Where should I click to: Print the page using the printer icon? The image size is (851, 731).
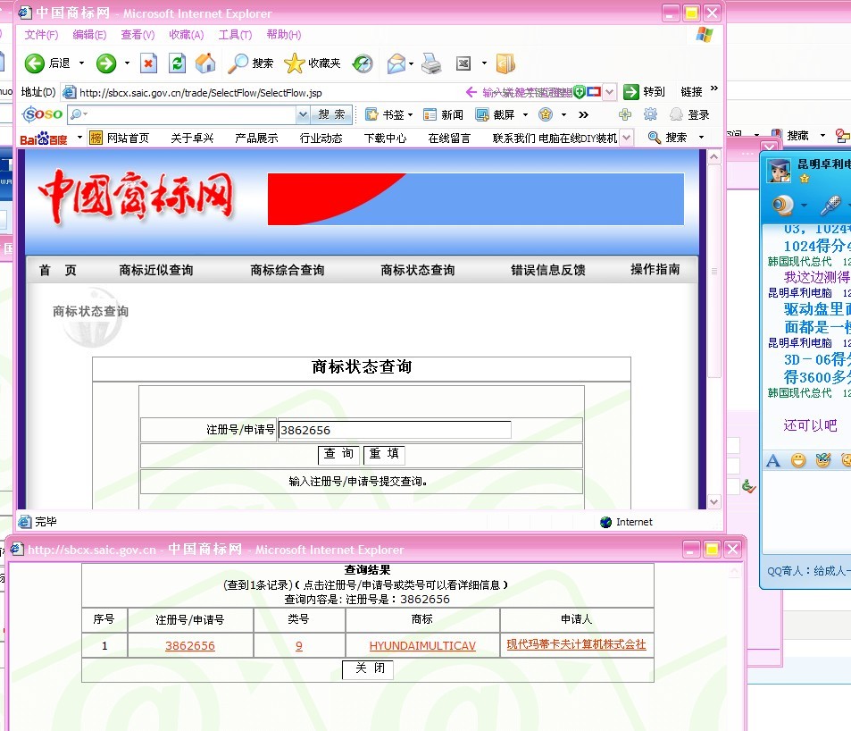(x=431, y=63)
